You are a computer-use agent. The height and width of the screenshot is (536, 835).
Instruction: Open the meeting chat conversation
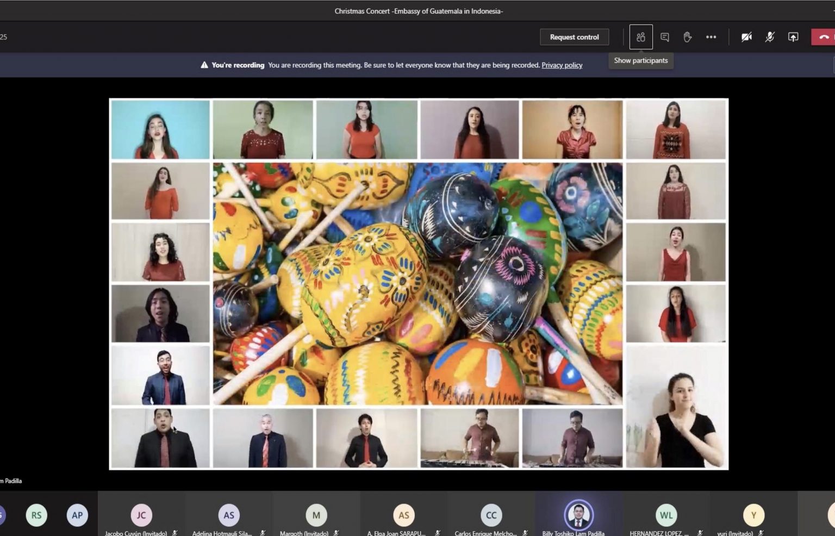[x=664, y=37]
